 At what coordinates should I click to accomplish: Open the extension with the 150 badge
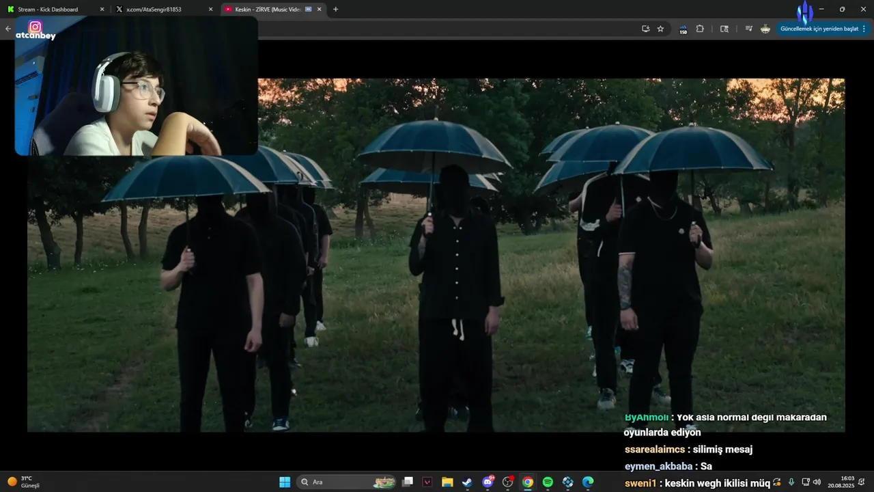(683, 29)
